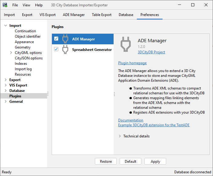Select CityJSON options tree entry

29,58
